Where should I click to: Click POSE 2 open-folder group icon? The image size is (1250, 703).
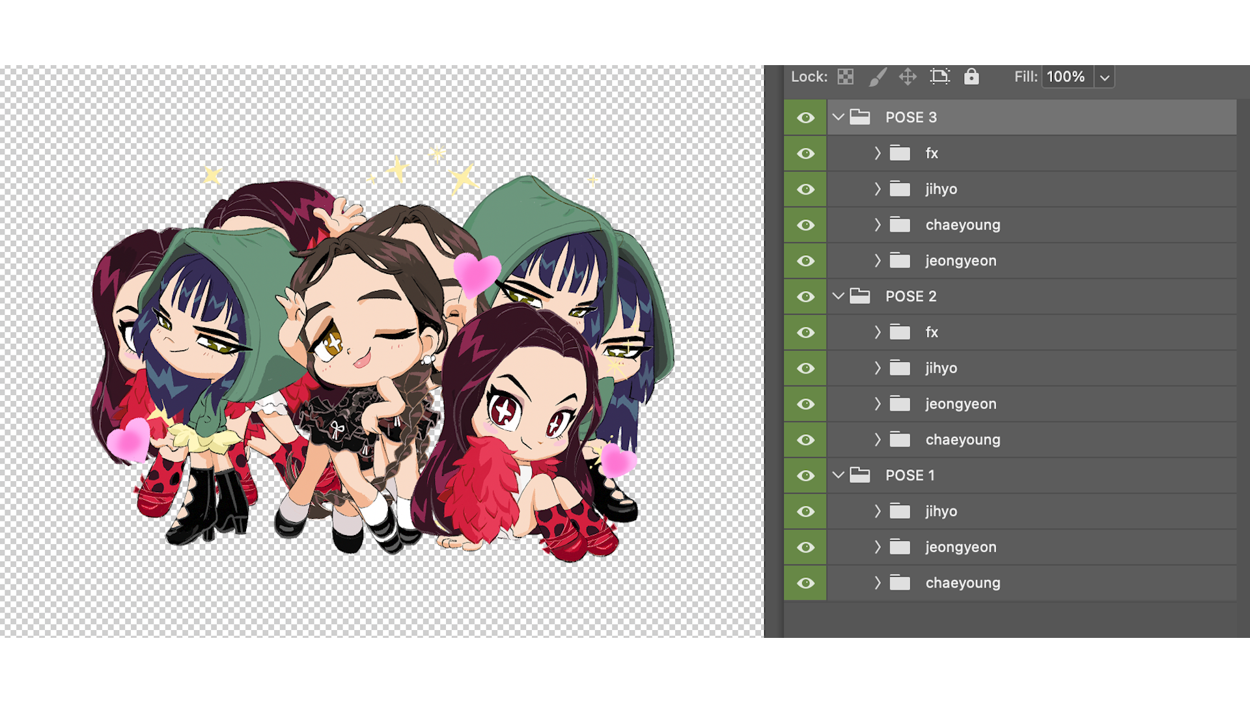coord(860,296)
